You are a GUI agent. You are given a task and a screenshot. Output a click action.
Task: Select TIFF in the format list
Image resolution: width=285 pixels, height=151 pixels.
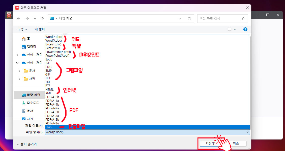click(147, 78)
